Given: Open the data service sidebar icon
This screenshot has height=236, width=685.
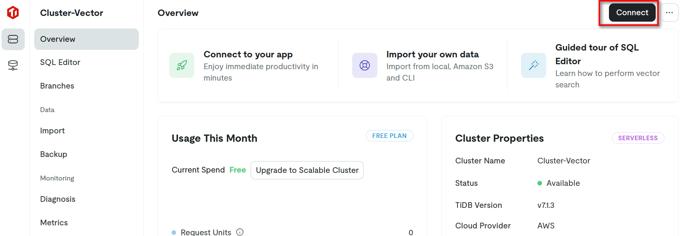Looking at the screenshot, I should pyautogui.click(x=13, y=65).
